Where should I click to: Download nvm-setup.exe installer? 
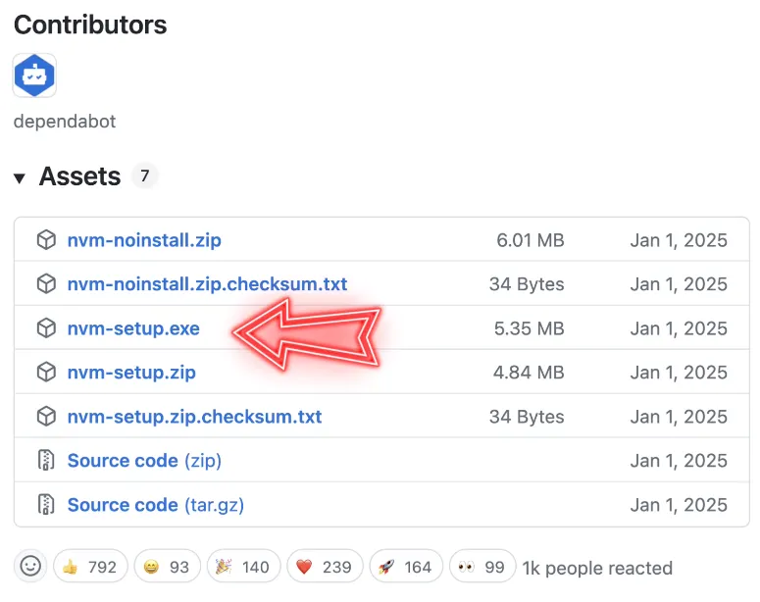[x=133, y=328]
